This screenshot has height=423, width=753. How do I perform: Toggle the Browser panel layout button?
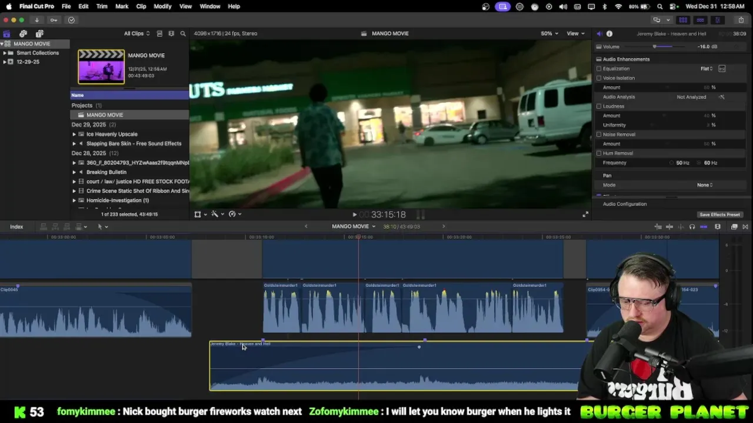(683, 20)
